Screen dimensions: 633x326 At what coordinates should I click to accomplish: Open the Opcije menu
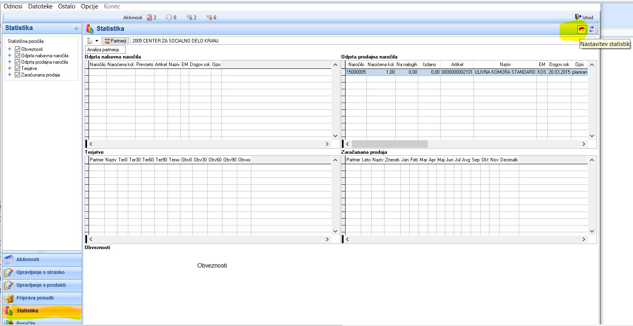[89, 6]
